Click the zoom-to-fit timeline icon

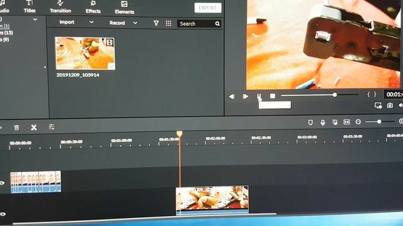[x=346, y=122]
